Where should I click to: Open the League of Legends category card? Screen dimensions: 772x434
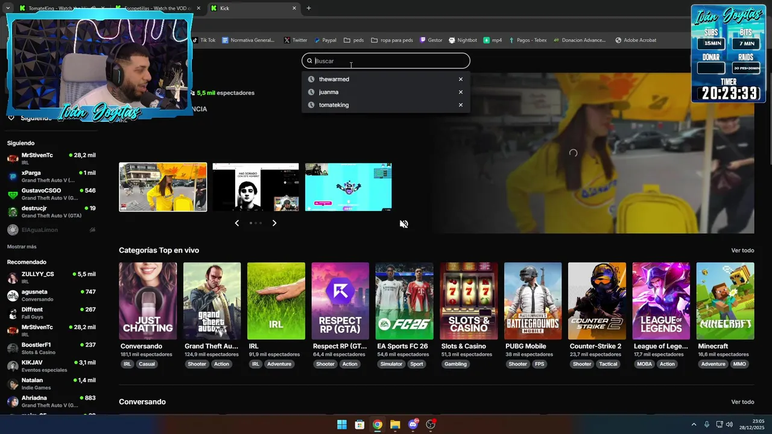(661, 301)
